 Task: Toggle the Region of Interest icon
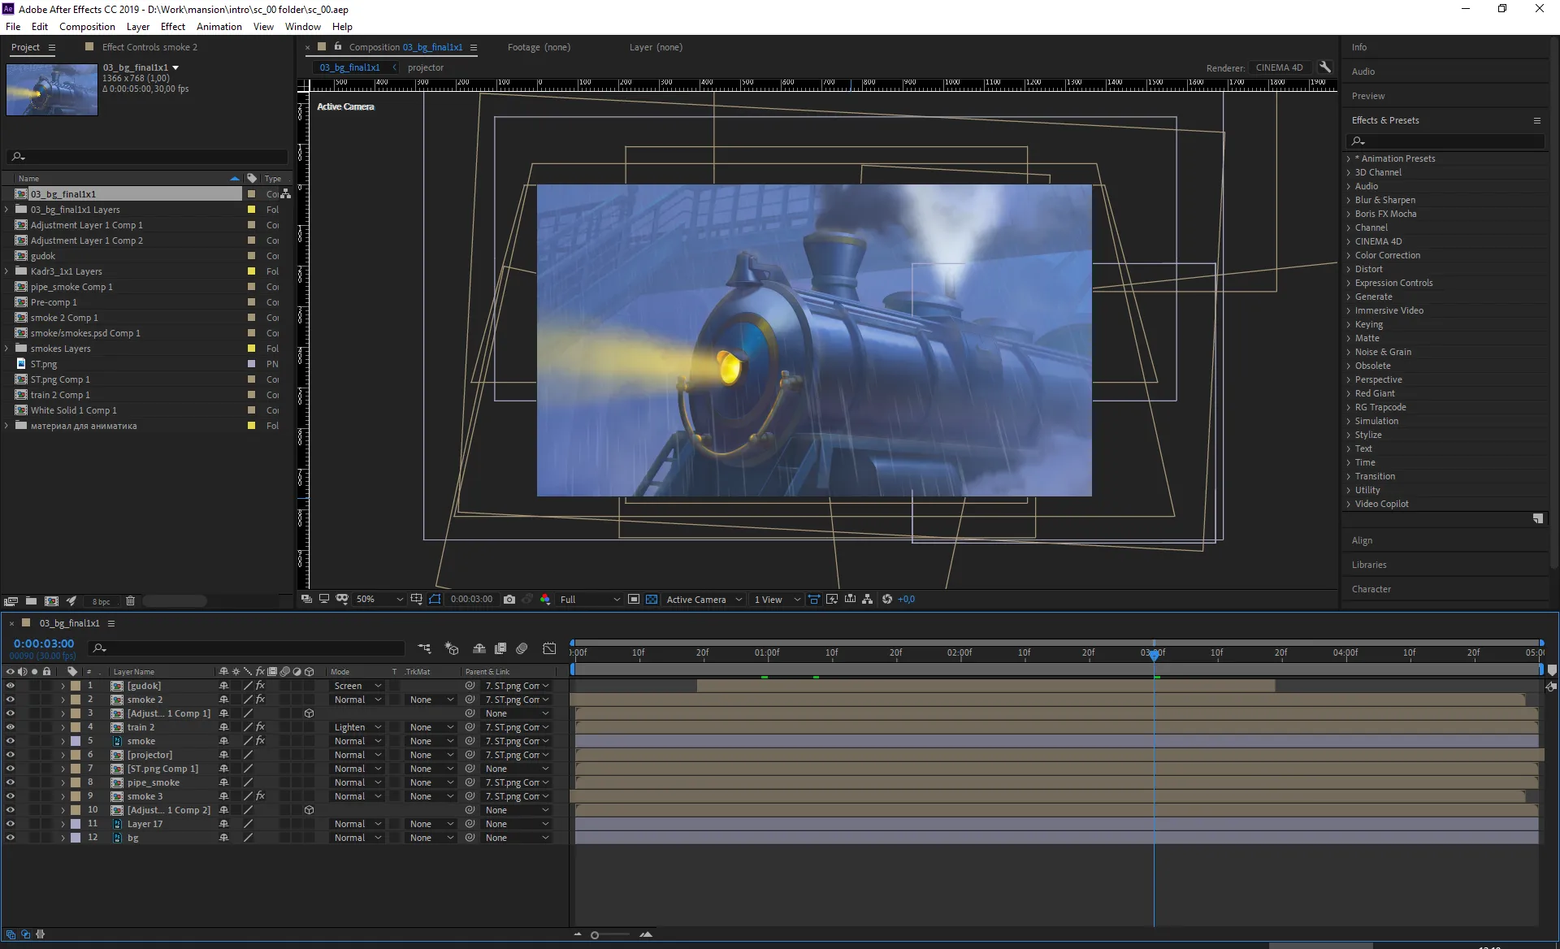tap(634, 600)
